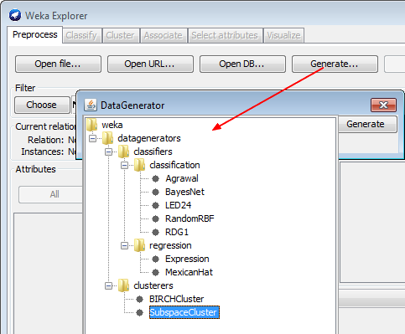Click the Java icon in DataGenerator title bar

pyautogui.click(x=91, y=105)
